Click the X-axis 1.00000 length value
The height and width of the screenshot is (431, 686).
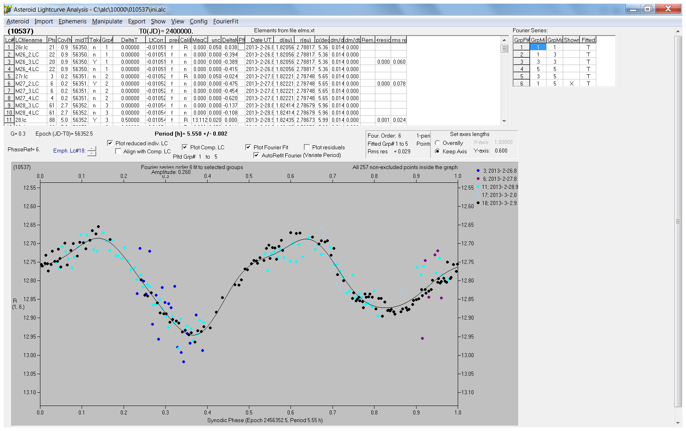503,142
